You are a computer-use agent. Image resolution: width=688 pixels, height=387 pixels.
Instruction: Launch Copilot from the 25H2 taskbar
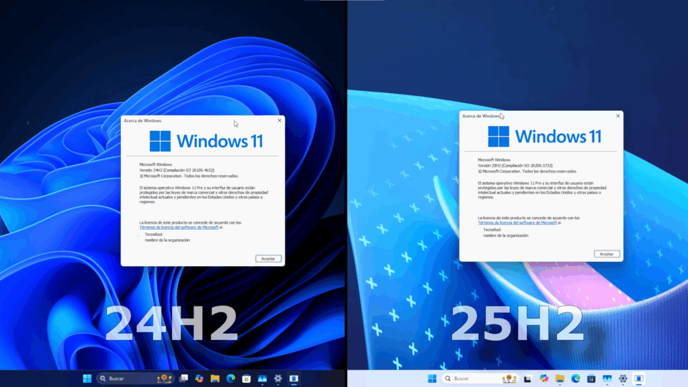click(544, 378)
